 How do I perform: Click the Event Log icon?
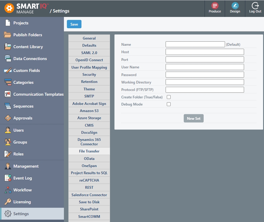pos(8,178)
